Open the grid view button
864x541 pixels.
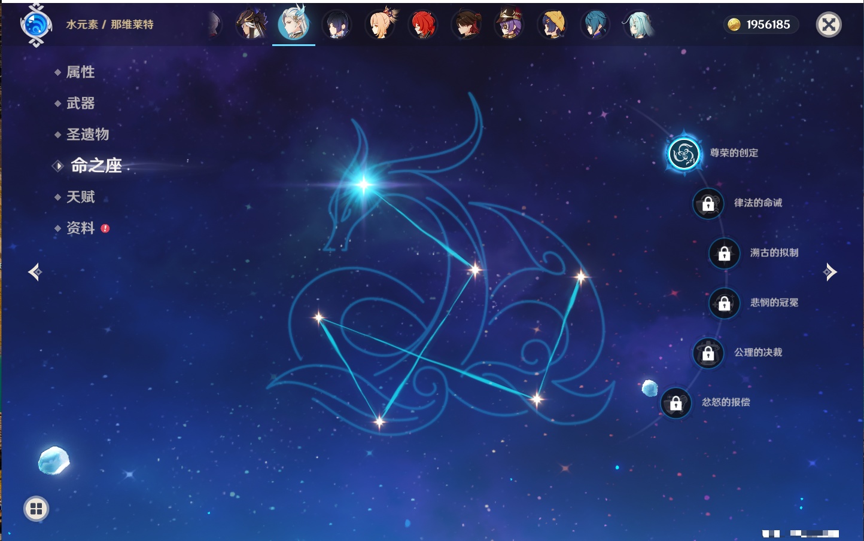[36, 509]
